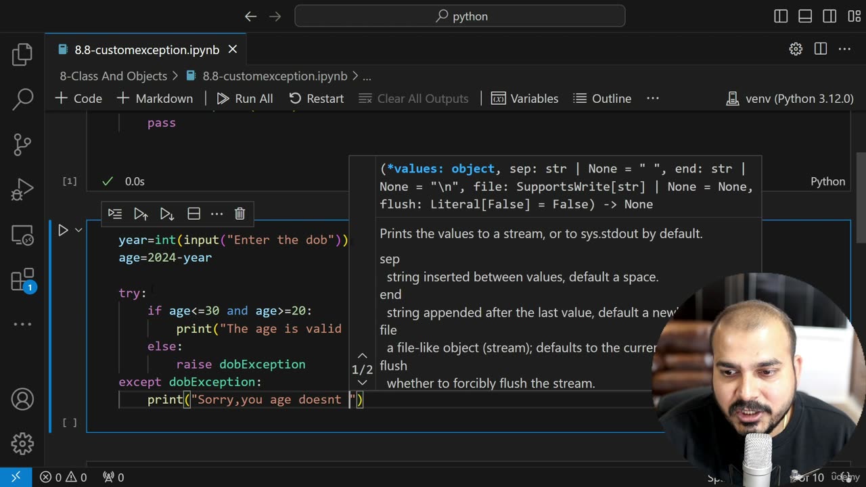Open the Search view in activity bar

pos(22,99)
